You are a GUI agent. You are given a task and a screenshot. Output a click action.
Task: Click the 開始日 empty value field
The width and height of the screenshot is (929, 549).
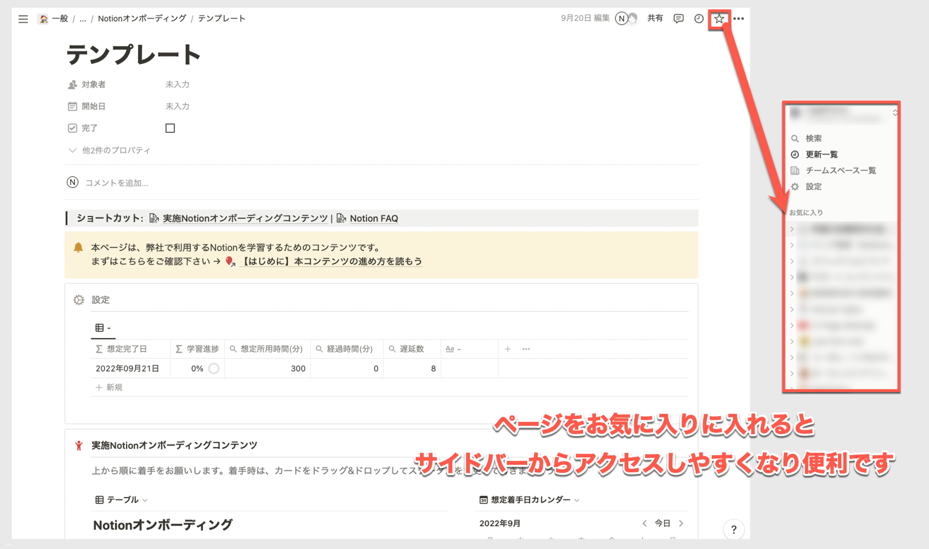177,106
